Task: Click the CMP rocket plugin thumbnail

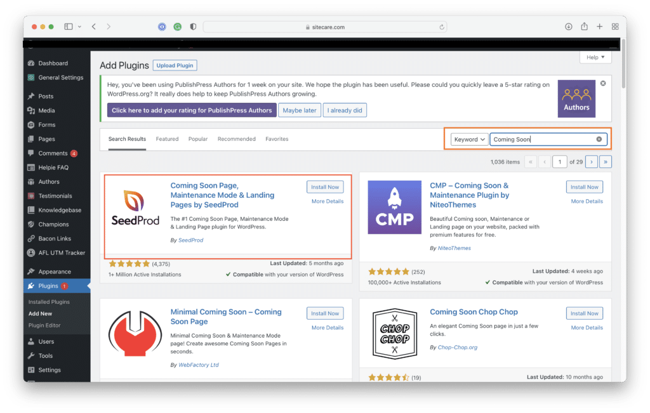Action: pos(395,207)
